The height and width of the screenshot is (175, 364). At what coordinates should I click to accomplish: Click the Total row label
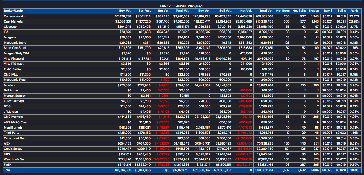7,170
